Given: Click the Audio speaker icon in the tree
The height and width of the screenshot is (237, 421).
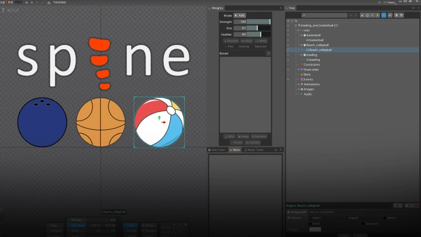Looking at the screenshot, I should click(x=302, y=94).
